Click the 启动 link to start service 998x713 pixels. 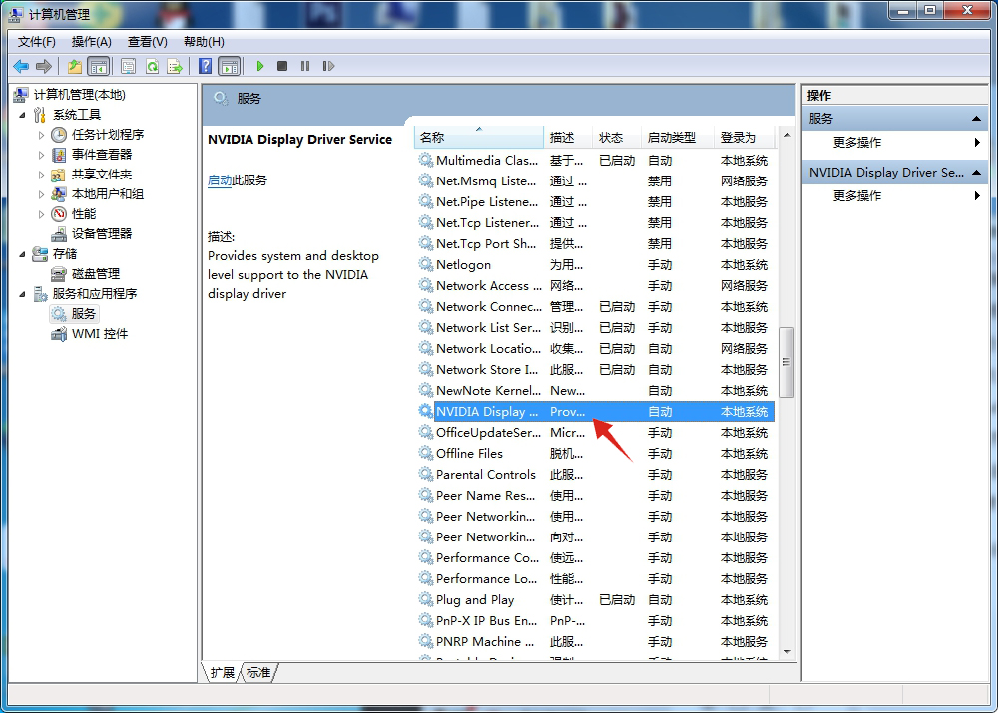tap(220, 180)
